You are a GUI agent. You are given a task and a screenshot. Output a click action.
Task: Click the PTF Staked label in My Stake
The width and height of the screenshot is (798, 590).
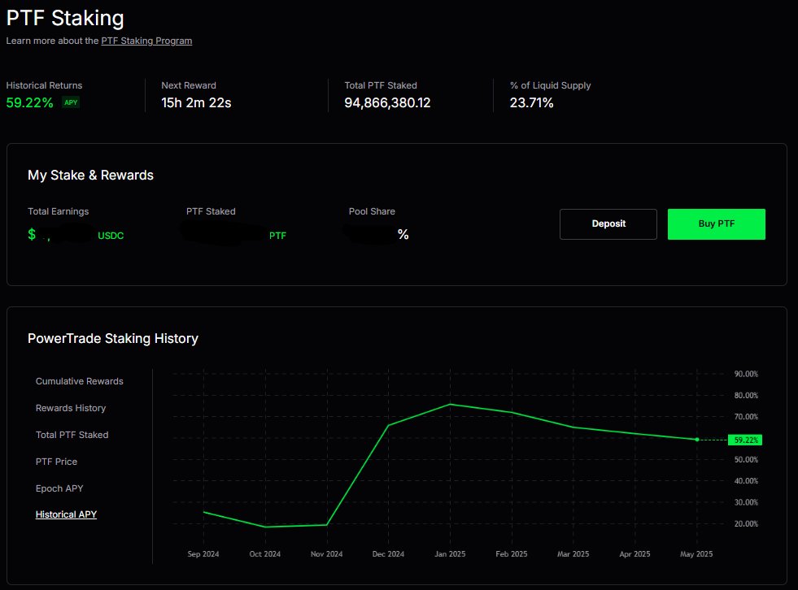click(211, 211)
